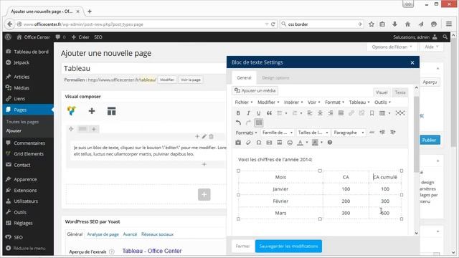Open the Firefox hamburger menu
The height and width of the screenshot is (258, 459).
(x=449, y=24)
